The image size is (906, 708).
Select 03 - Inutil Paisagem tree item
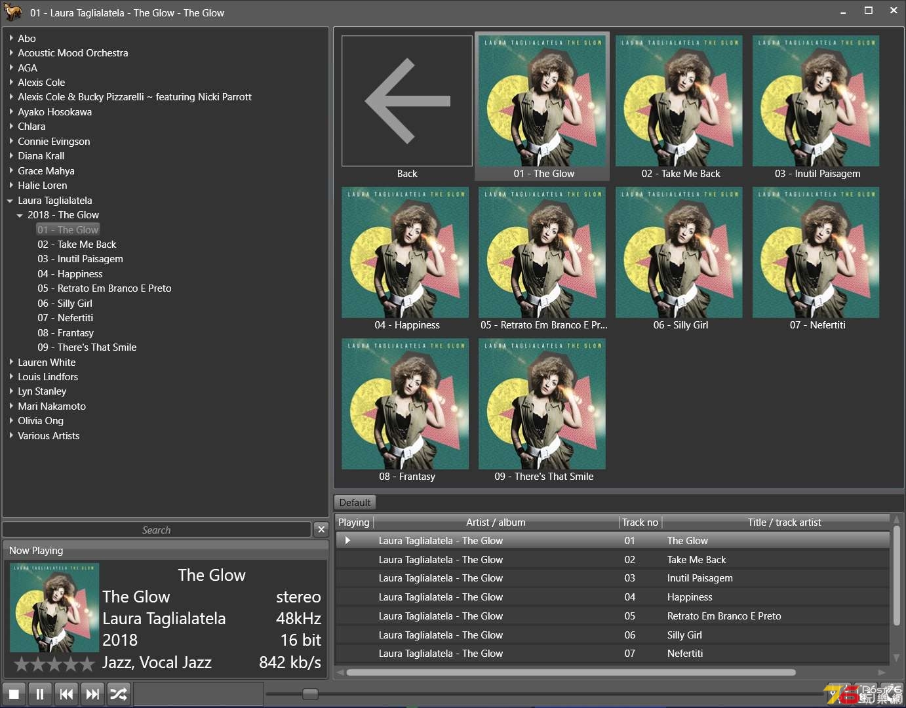click(80, 259)
